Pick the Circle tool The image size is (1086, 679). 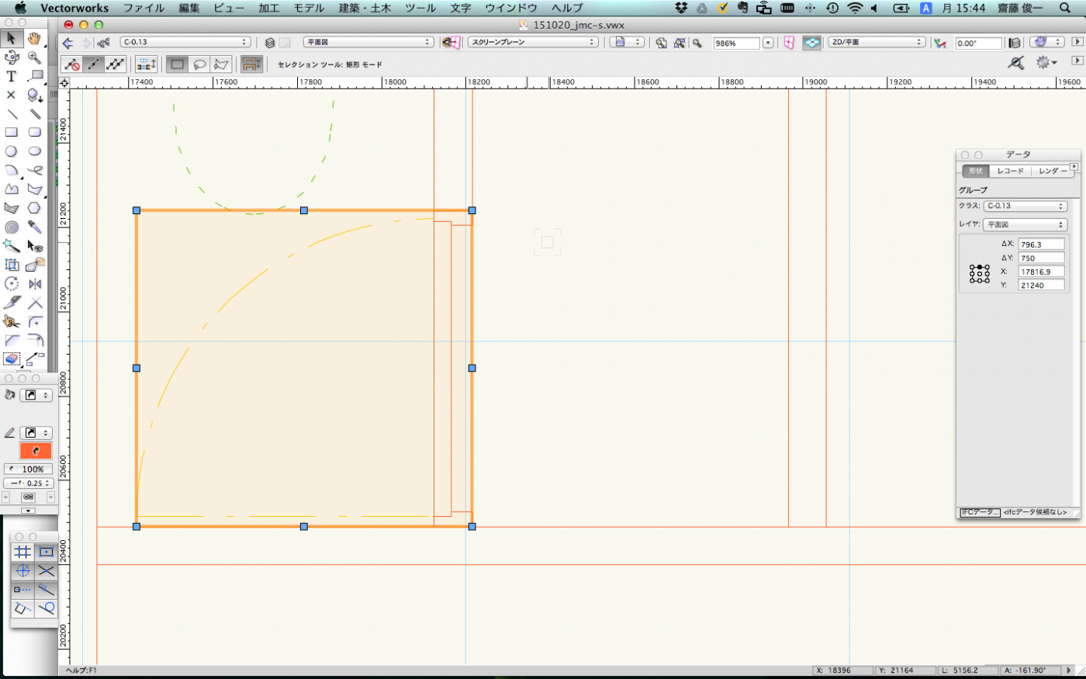[x=11, y=151]
